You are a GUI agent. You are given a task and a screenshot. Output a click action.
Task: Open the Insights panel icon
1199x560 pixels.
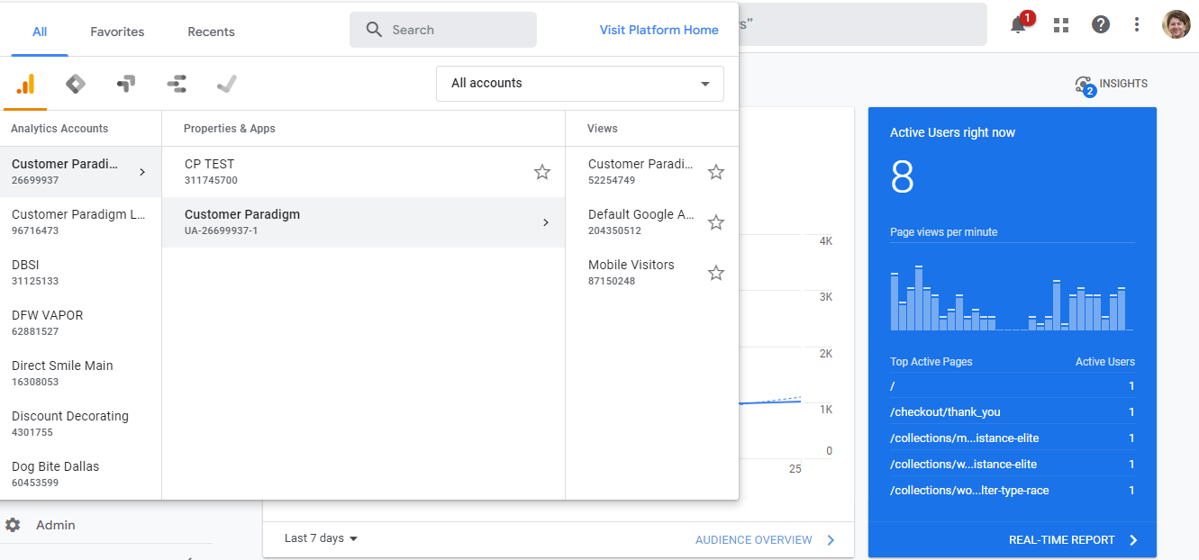click(x=1084, y=84)
